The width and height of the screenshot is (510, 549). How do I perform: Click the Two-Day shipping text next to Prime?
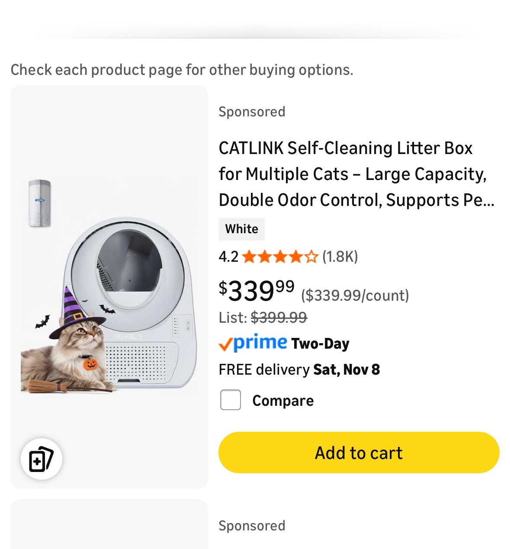(x=320, y=343)
